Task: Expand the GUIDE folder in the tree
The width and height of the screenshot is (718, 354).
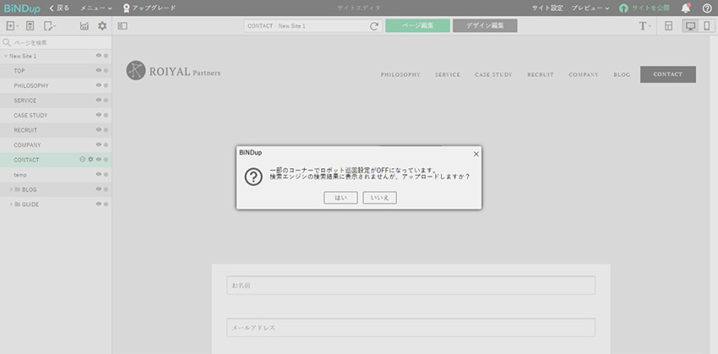Action: click(12, 204)
